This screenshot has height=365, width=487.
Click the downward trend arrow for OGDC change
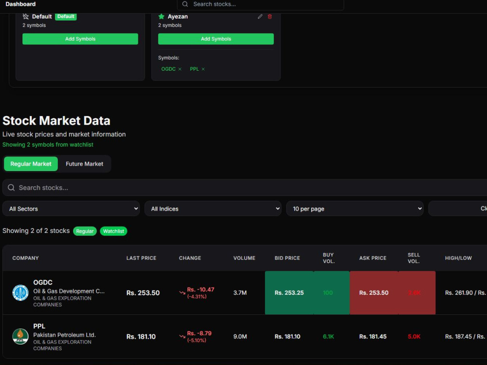pos(182,293)
